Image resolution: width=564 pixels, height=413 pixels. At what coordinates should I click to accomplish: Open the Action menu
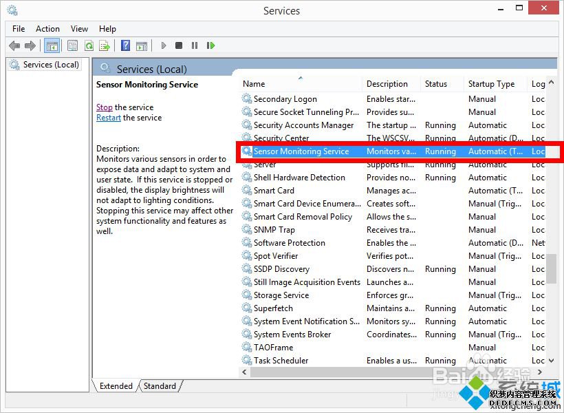click(x=47, y=29)
